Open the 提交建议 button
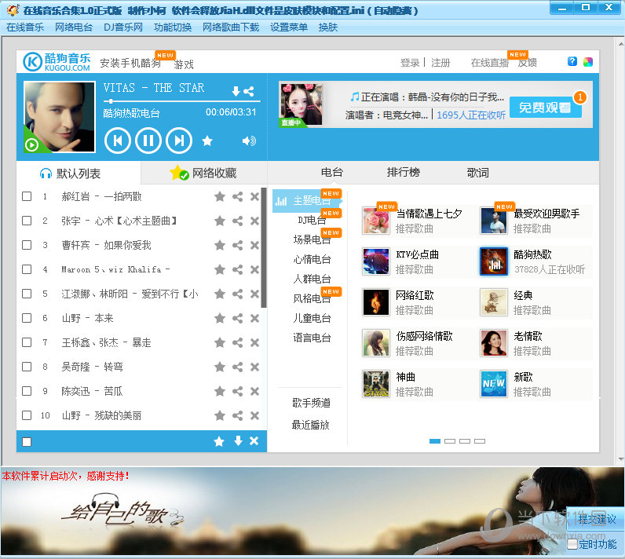 [595, 519]
